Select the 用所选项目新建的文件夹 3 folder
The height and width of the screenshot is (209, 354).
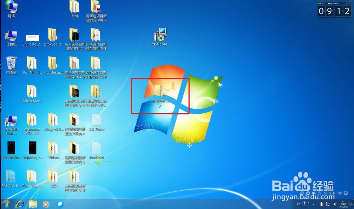pyautogui.click(x=75, y=96)
